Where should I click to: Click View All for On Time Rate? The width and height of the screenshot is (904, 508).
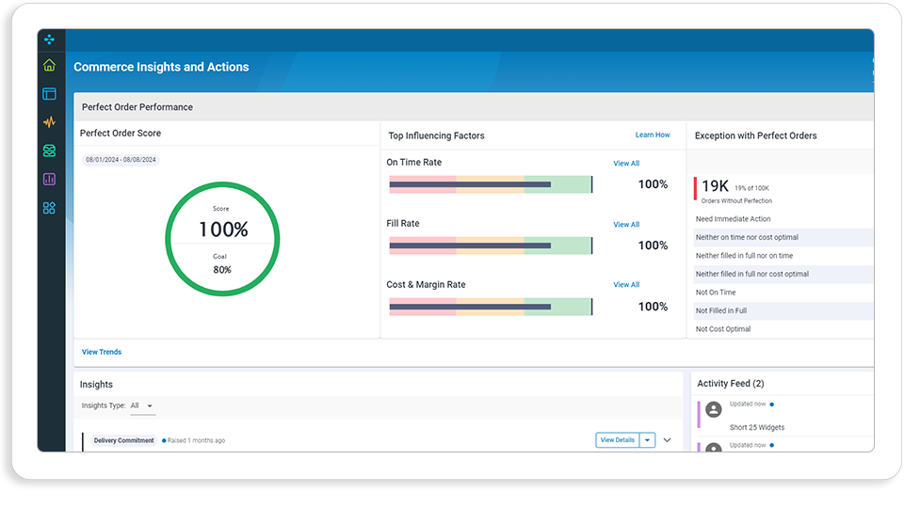[x=626, y=164]
